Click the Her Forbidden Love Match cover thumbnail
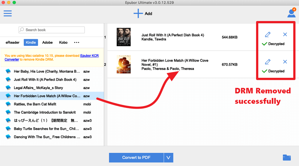The height and width of the screenshot is (166, 299). click(x=124, y=64)
